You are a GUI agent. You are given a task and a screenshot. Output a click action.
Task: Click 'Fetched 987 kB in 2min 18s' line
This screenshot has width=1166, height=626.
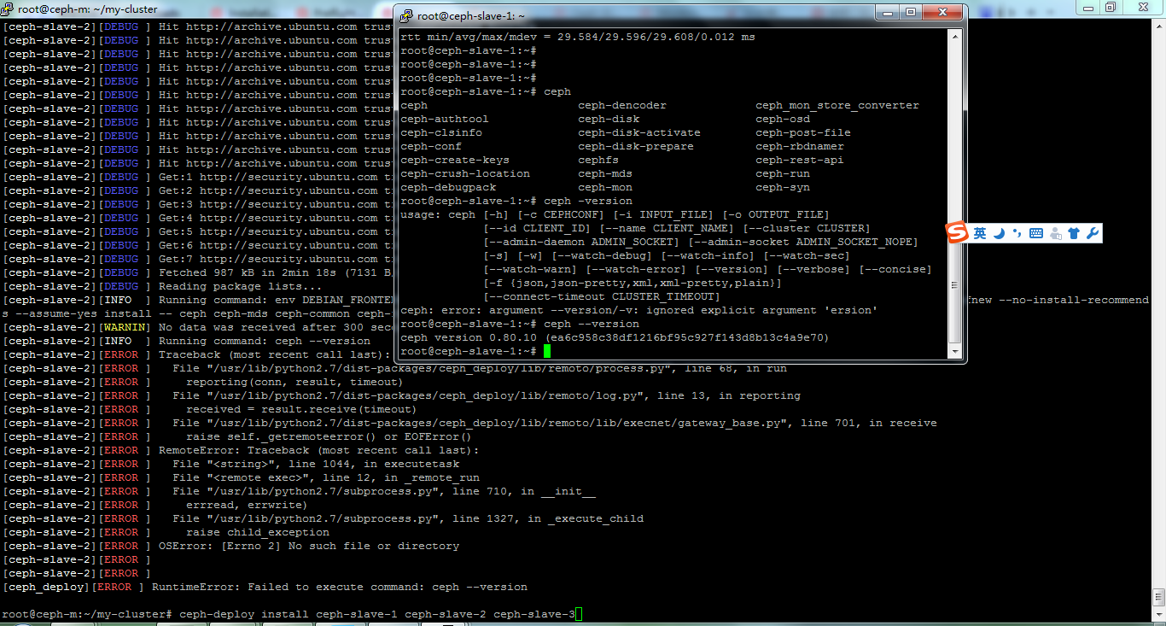(x=276, y=272)
